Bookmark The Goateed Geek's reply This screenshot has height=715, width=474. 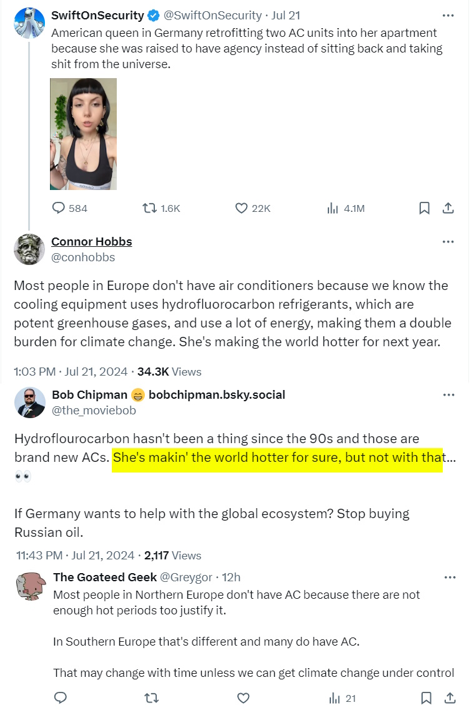coord(425,698)
